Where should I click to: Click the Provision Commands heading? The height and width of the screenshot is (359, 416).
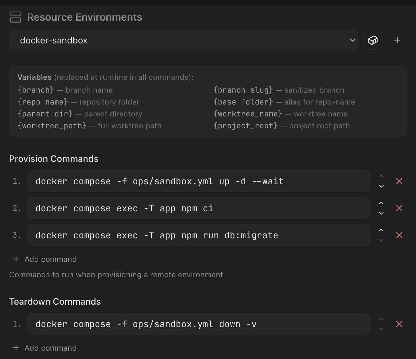tap(54, 159)
